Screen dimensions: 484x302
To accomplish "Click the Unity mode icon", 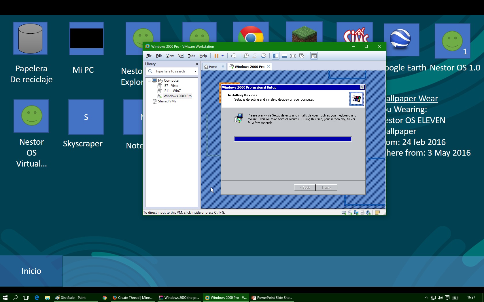I will click(302, 56).
